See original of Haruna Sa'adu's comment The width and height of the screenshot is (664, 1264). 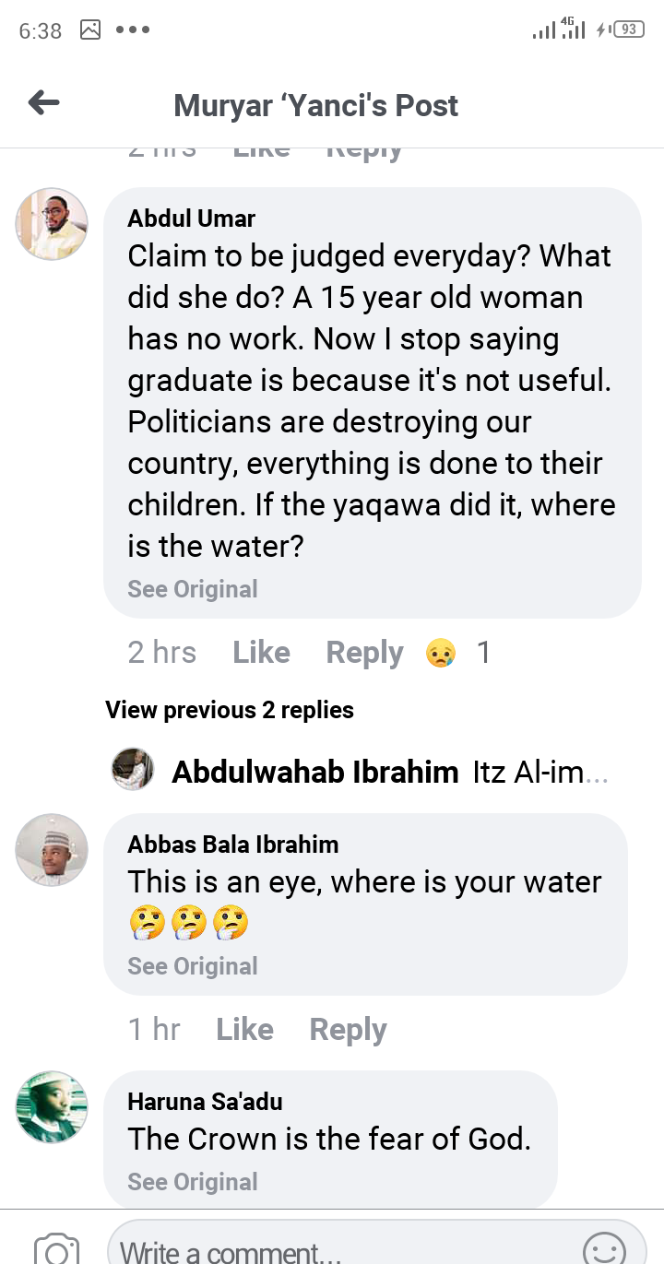point(193,1182)
